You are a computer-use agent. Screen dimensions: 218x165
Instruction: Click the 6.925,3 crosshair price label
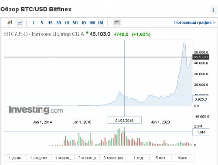(x=201, y=99)
